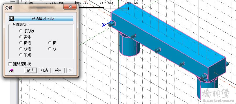Expand dialog with double-chevron button
The width and height of the screenshot is (236, 104).
click(x=70, y=70)
